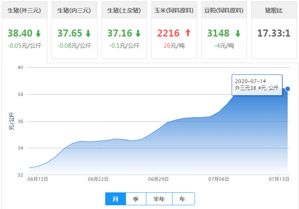Click the green down arrow beside 38.40
Image resolution: width=299 pixels, height=209 pixels.
click(x=38, y=34)
